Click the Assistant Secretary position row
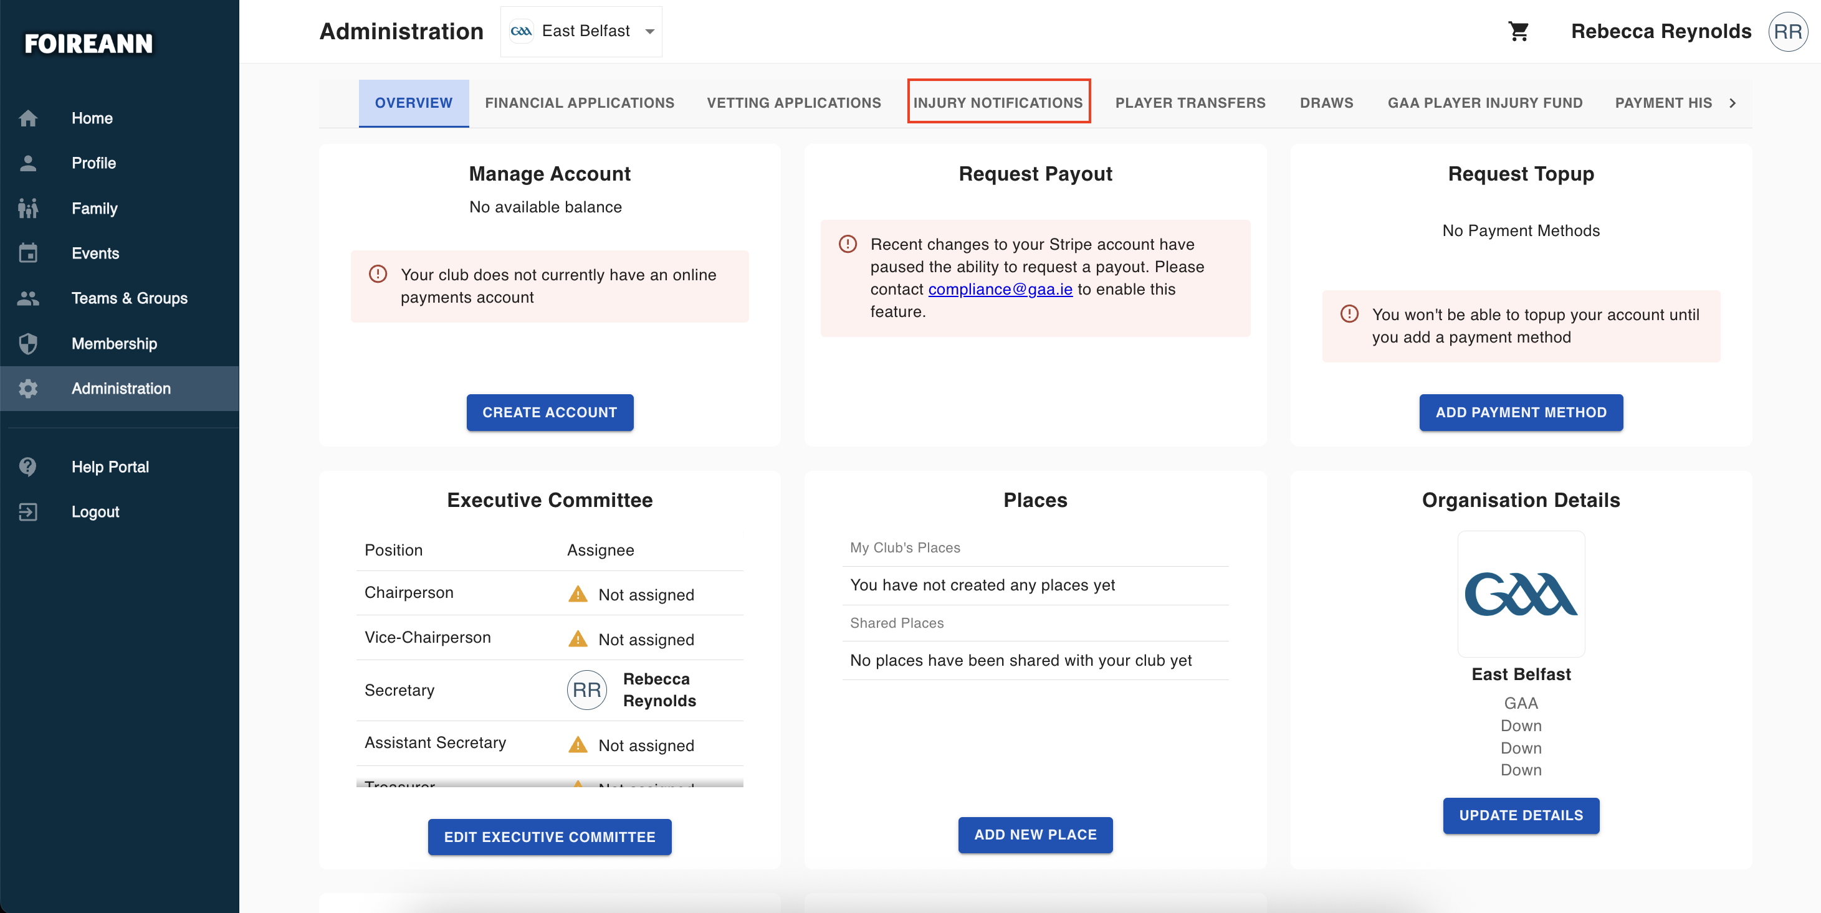Screen dimensions: 1821x913 click(x=550, y=744)
